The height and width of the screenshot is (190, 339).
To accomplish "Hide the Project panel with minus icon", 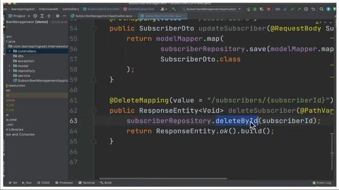I will (65, 16).
